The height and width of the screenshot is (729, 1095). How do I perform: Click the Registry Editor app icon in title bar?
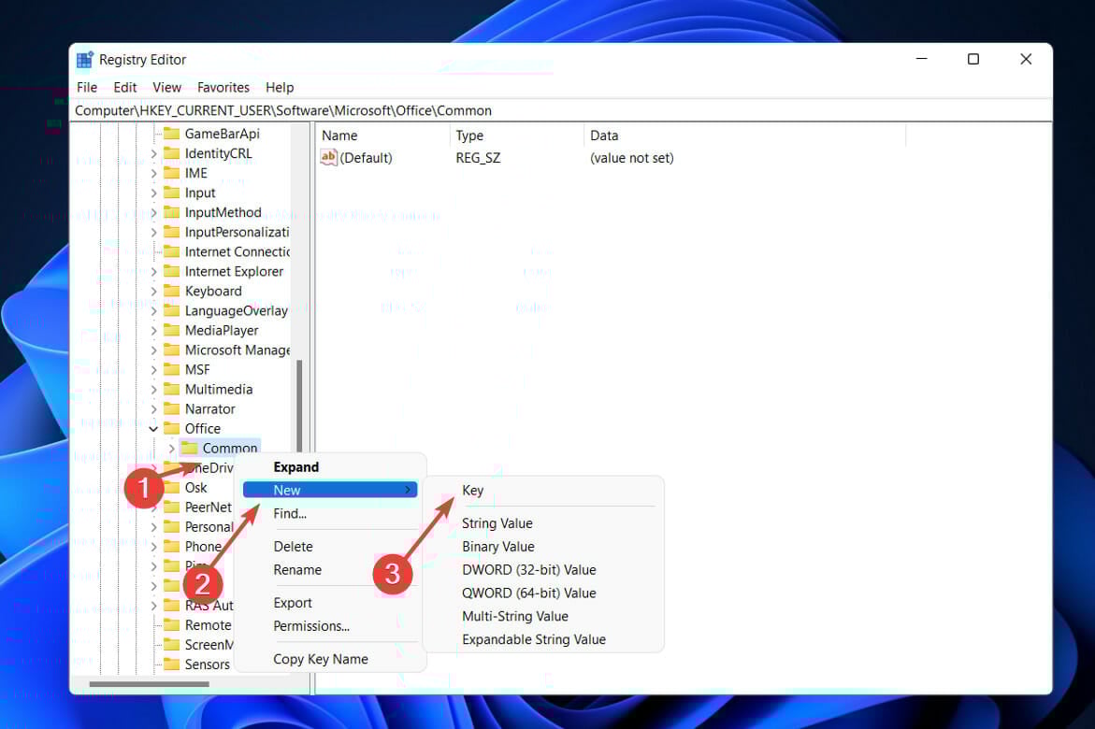pos(84,60)
